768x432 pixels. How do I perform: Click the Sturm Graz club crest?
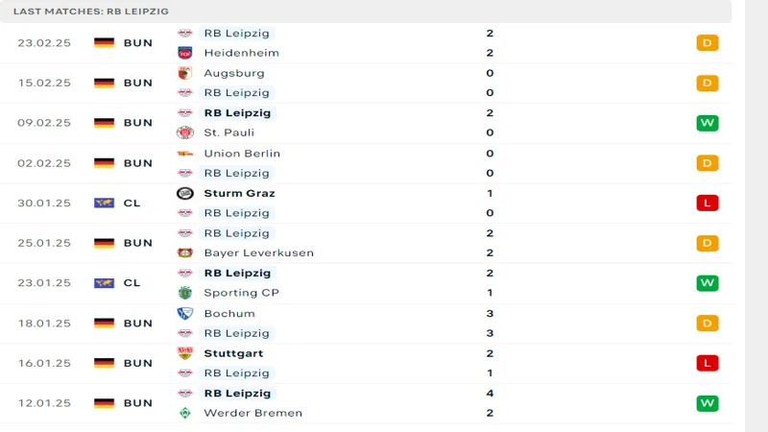[x=185, y=193]
